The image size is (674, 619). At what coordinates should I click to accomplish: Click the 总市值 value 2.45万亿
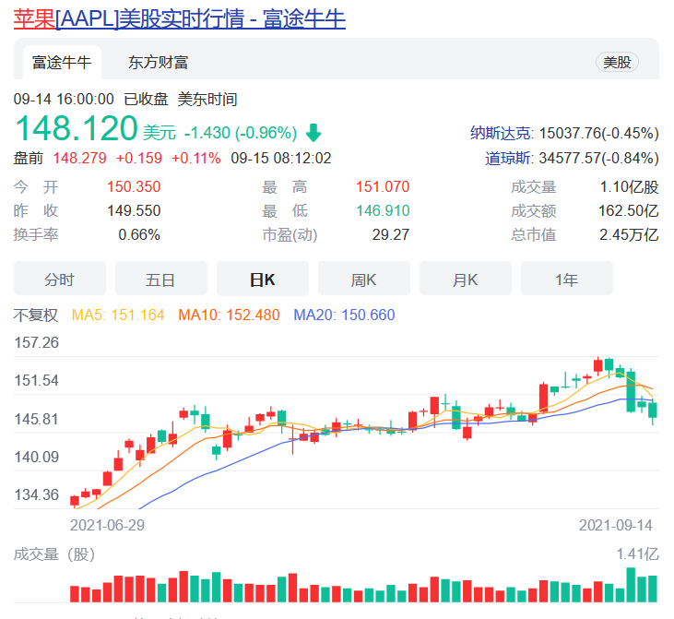coord(629,234)
